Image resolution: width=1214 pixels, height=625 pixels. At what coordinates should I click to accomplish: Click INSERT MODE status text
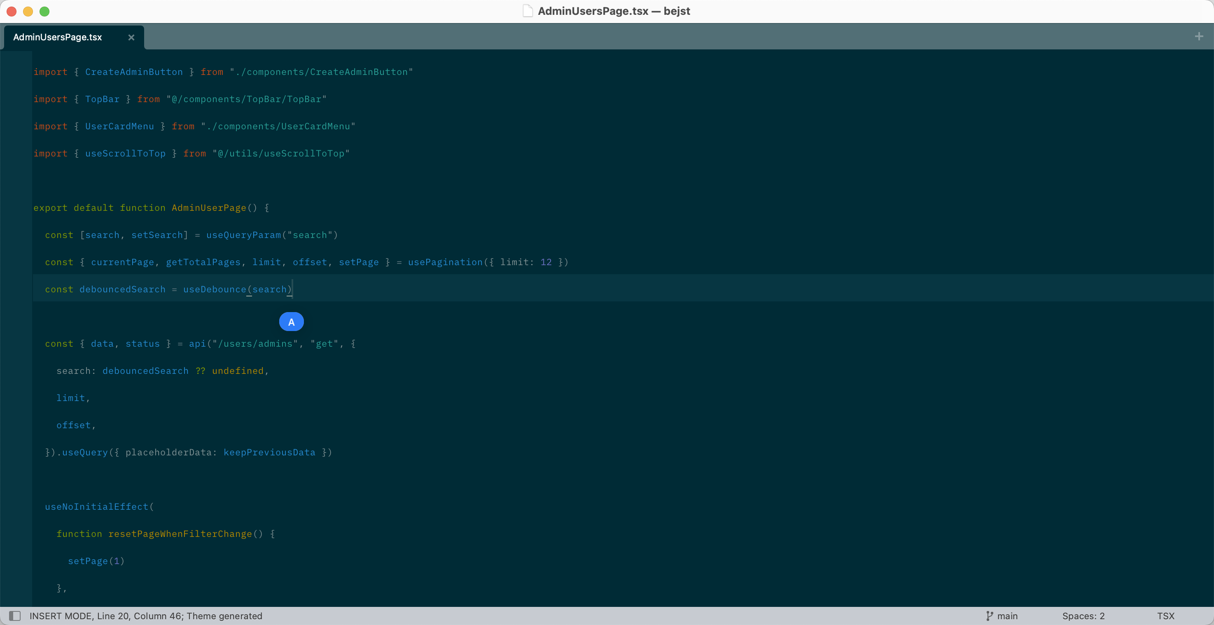click(x=61, y=616)
